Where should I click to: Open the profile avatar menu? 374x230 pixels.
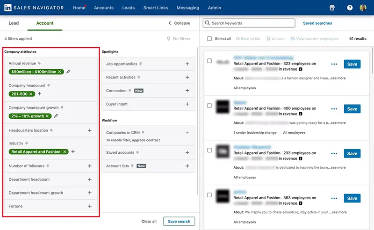(363, 7)
